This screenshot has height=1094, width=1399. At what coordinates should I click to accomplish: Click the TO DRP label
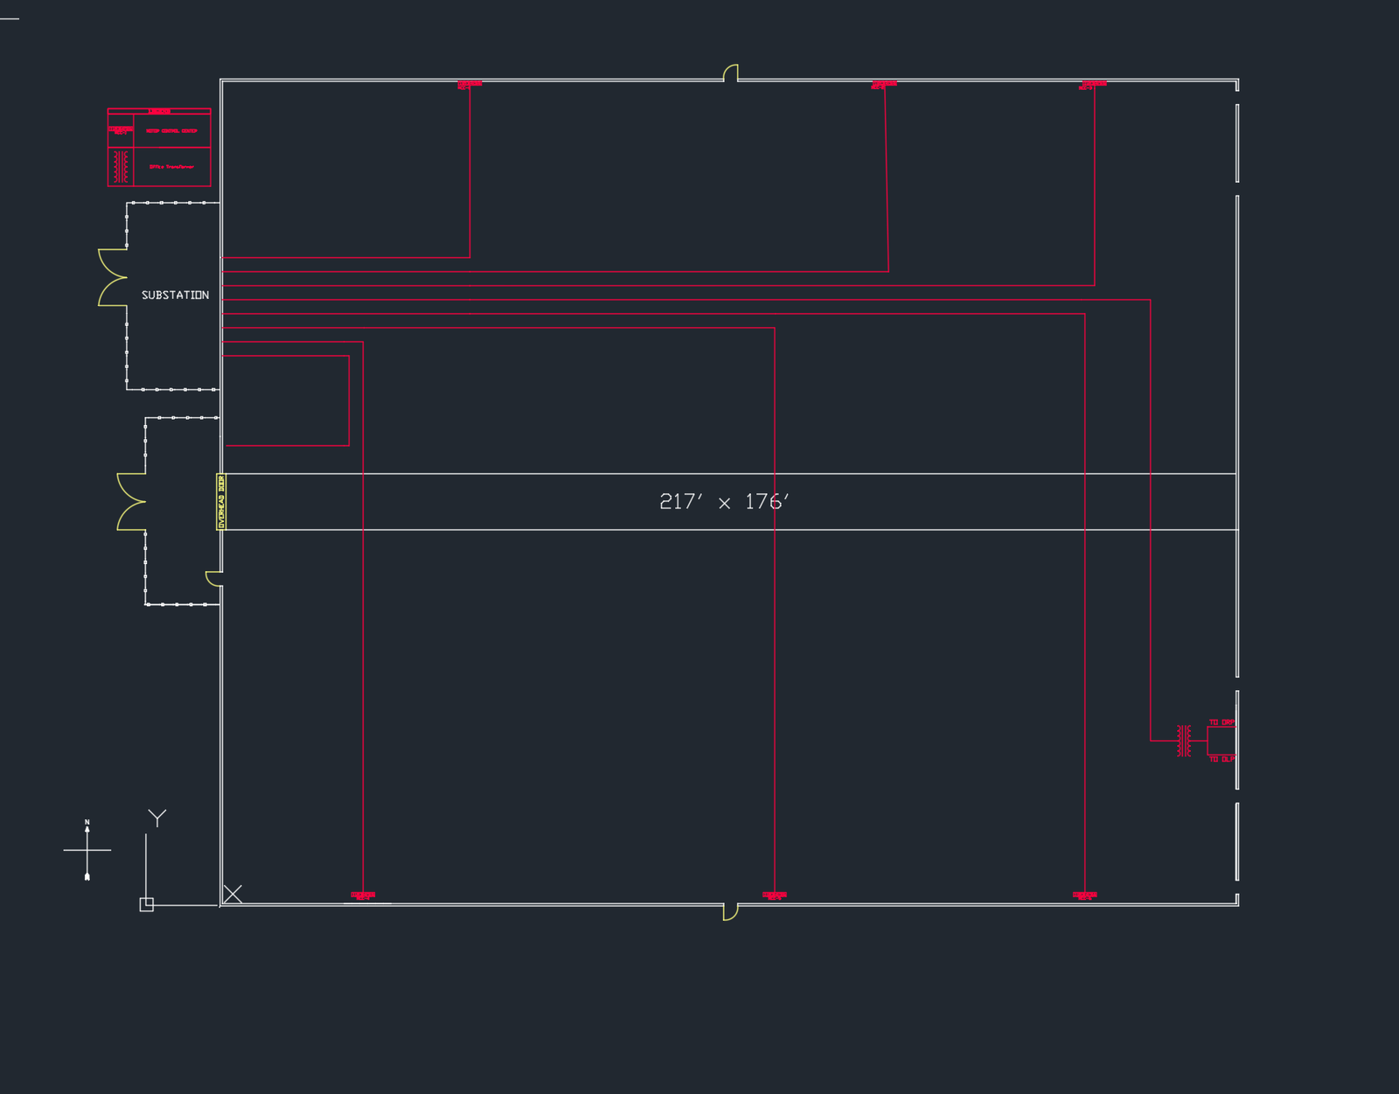coord(1222,722)
